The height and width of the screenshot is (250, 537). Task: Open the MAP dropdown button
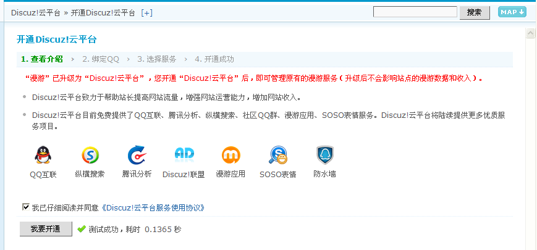512,12
